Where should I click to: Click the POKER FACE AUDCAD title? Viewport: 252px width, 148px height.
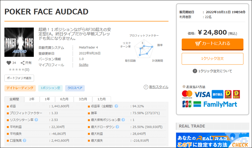coord(46,12)
